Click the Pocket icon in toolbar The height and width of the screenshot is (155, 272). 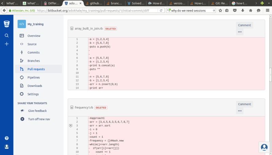[x=235, y=11]
